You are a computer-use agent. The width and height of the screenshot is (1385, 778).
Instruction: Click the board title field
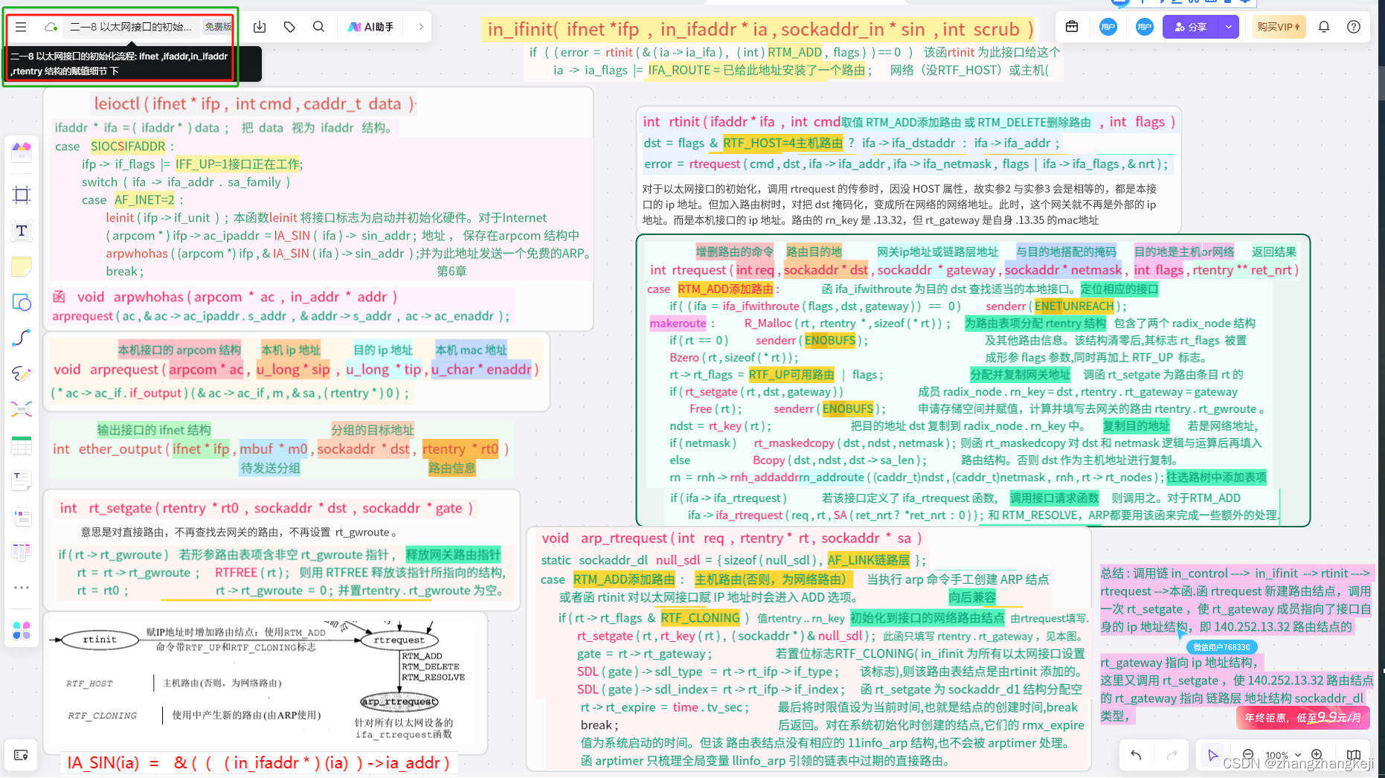[131, 27]
